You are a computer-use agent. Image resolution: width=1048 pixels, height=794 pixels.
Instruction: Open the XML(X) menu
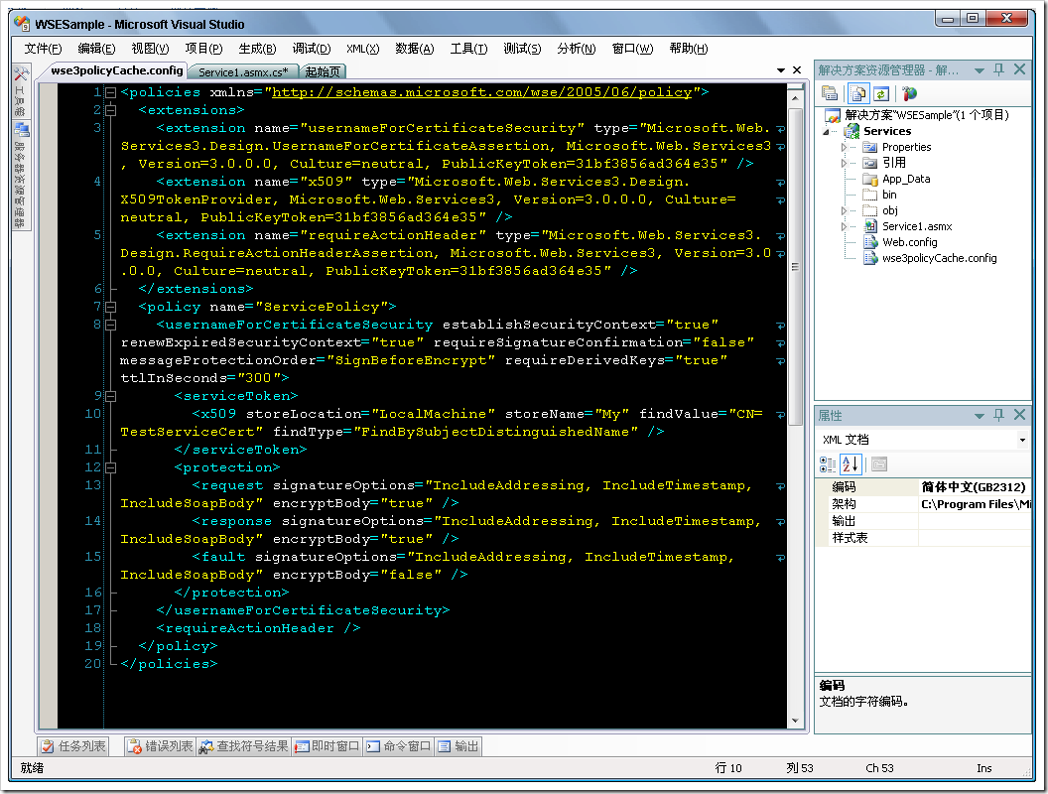[363, 48]
